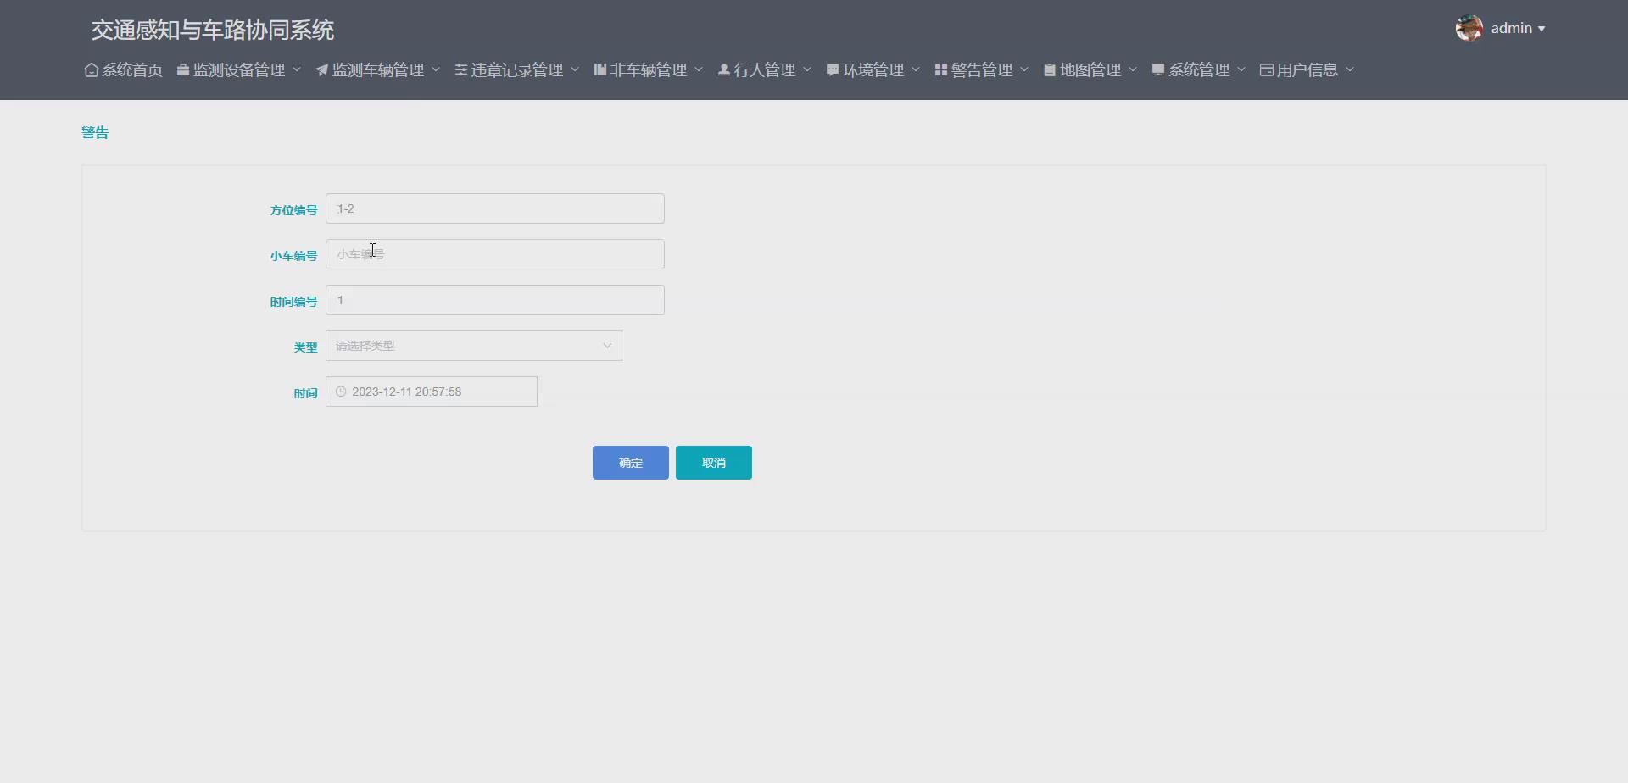Screen dimensions: 1628x783
Task: Focus the 时间编号 input field
Action: (x=495, y=300)
